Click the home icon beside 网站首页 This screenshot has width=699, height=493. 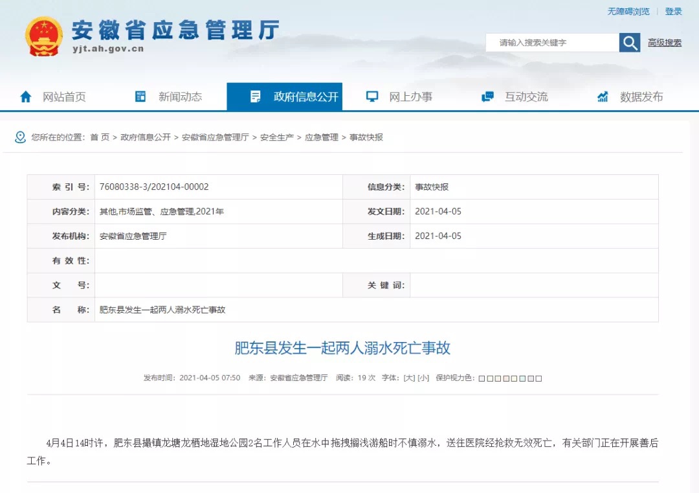click(x=26, y=97)
